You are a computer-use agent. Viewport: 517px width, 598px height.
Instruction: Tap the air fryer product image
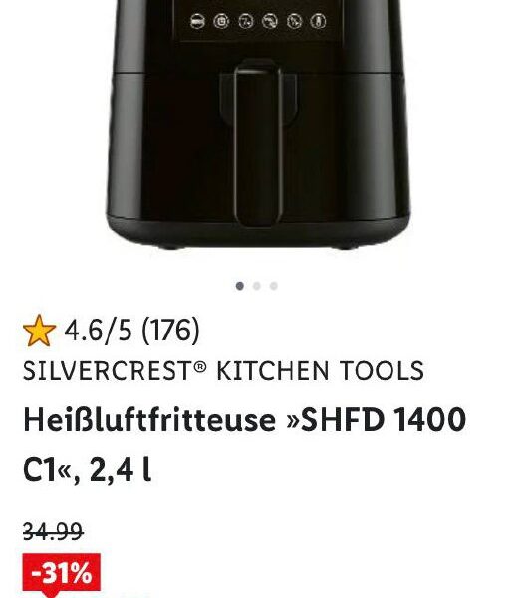pyautogui.click(x=259, y=124)
